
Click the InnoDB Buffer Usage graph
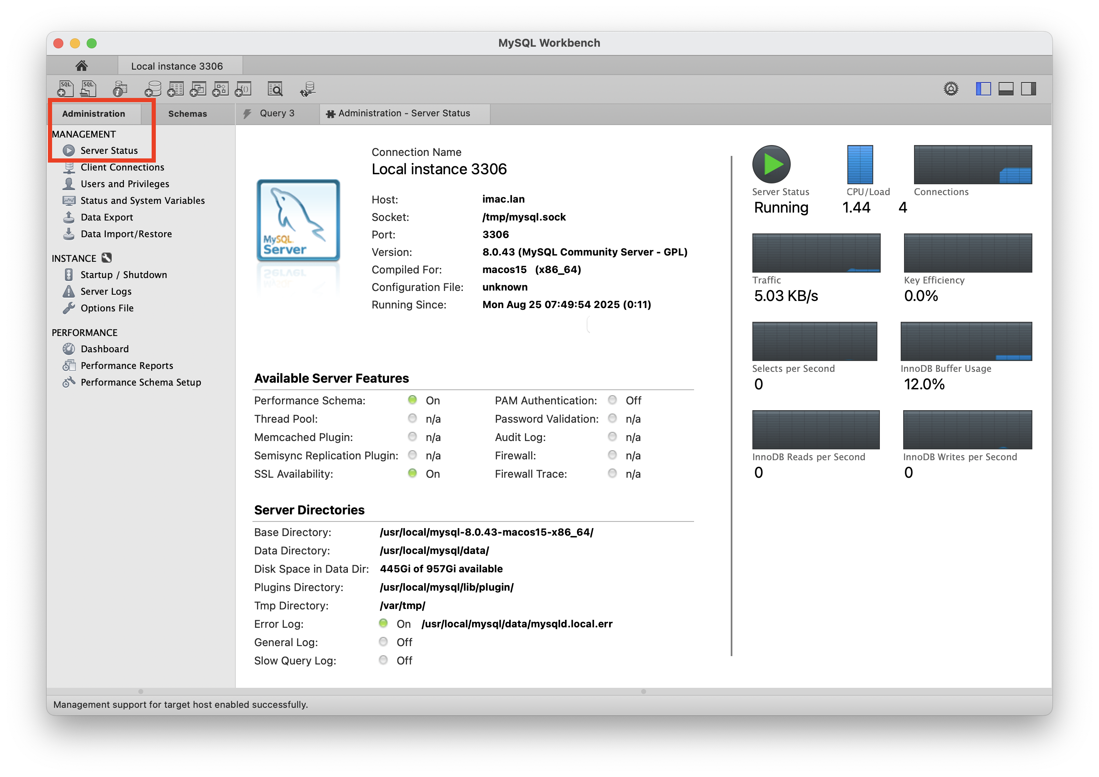coord(967,341)
